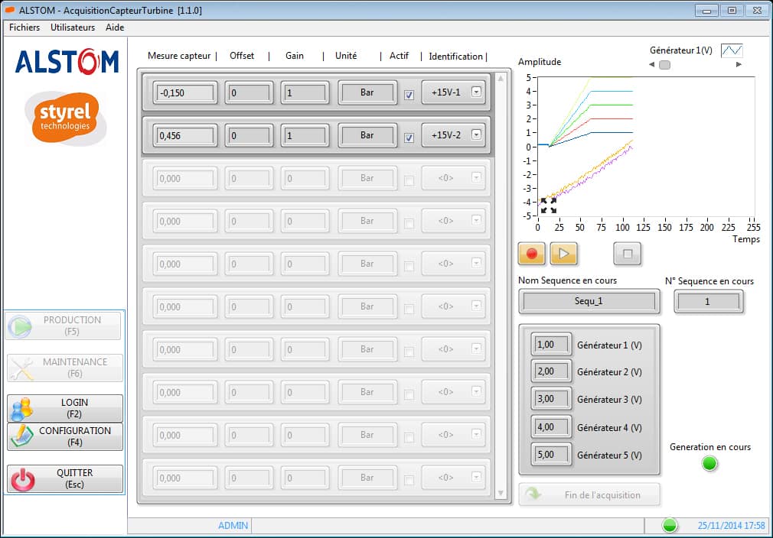Expand the +15V-1 identification dropdown

(x=476, y=92)
